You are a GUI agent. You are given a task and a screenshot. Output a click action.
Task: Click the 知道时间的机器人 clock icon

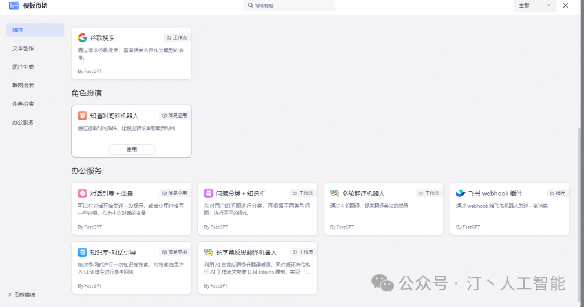[82, 115]
